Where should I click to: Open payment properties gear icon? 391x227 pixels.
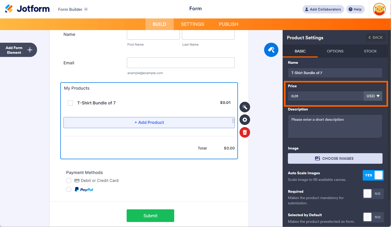coord(245,120)
